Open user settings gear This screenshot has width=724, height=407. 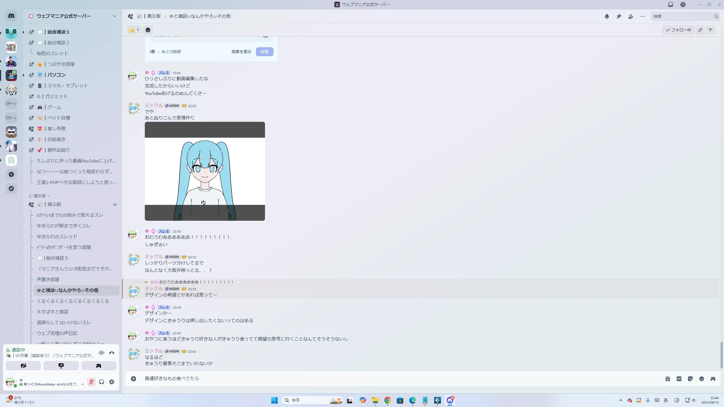point(112,382)
